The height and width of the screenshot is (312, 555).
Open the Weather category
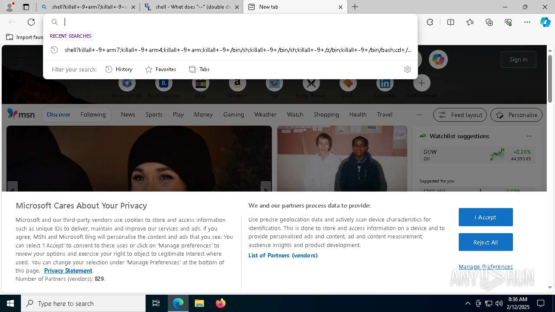coord(265,114)
